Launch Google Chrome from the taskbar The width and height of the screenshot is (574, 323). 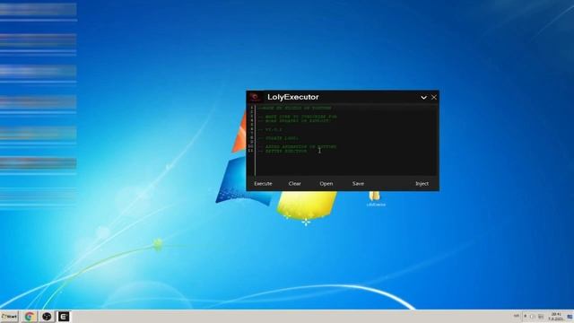pyautogui.click(x=30, y=317)
